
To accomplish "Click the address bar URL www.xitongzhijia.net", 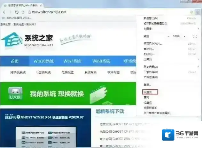I will pyautogui.click(x=49, y=12).
